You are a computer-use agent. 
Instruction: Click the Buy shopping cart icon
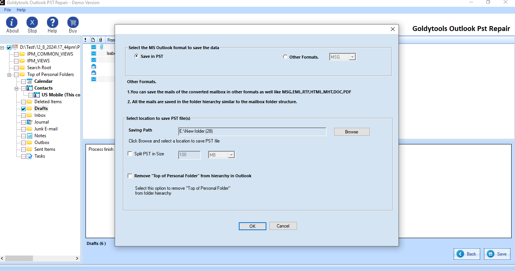click(x=73, y=22)
